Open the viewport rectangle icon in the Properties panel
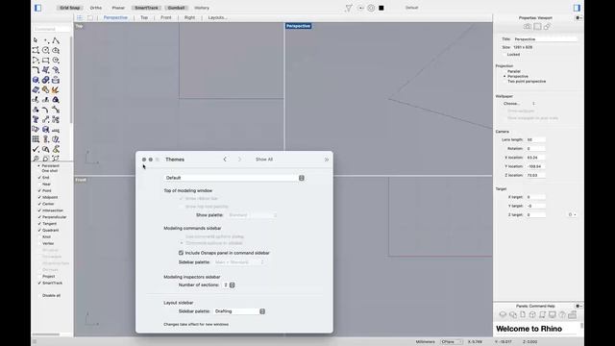Viewport: 615px width, 346px height. coord(537,26)
